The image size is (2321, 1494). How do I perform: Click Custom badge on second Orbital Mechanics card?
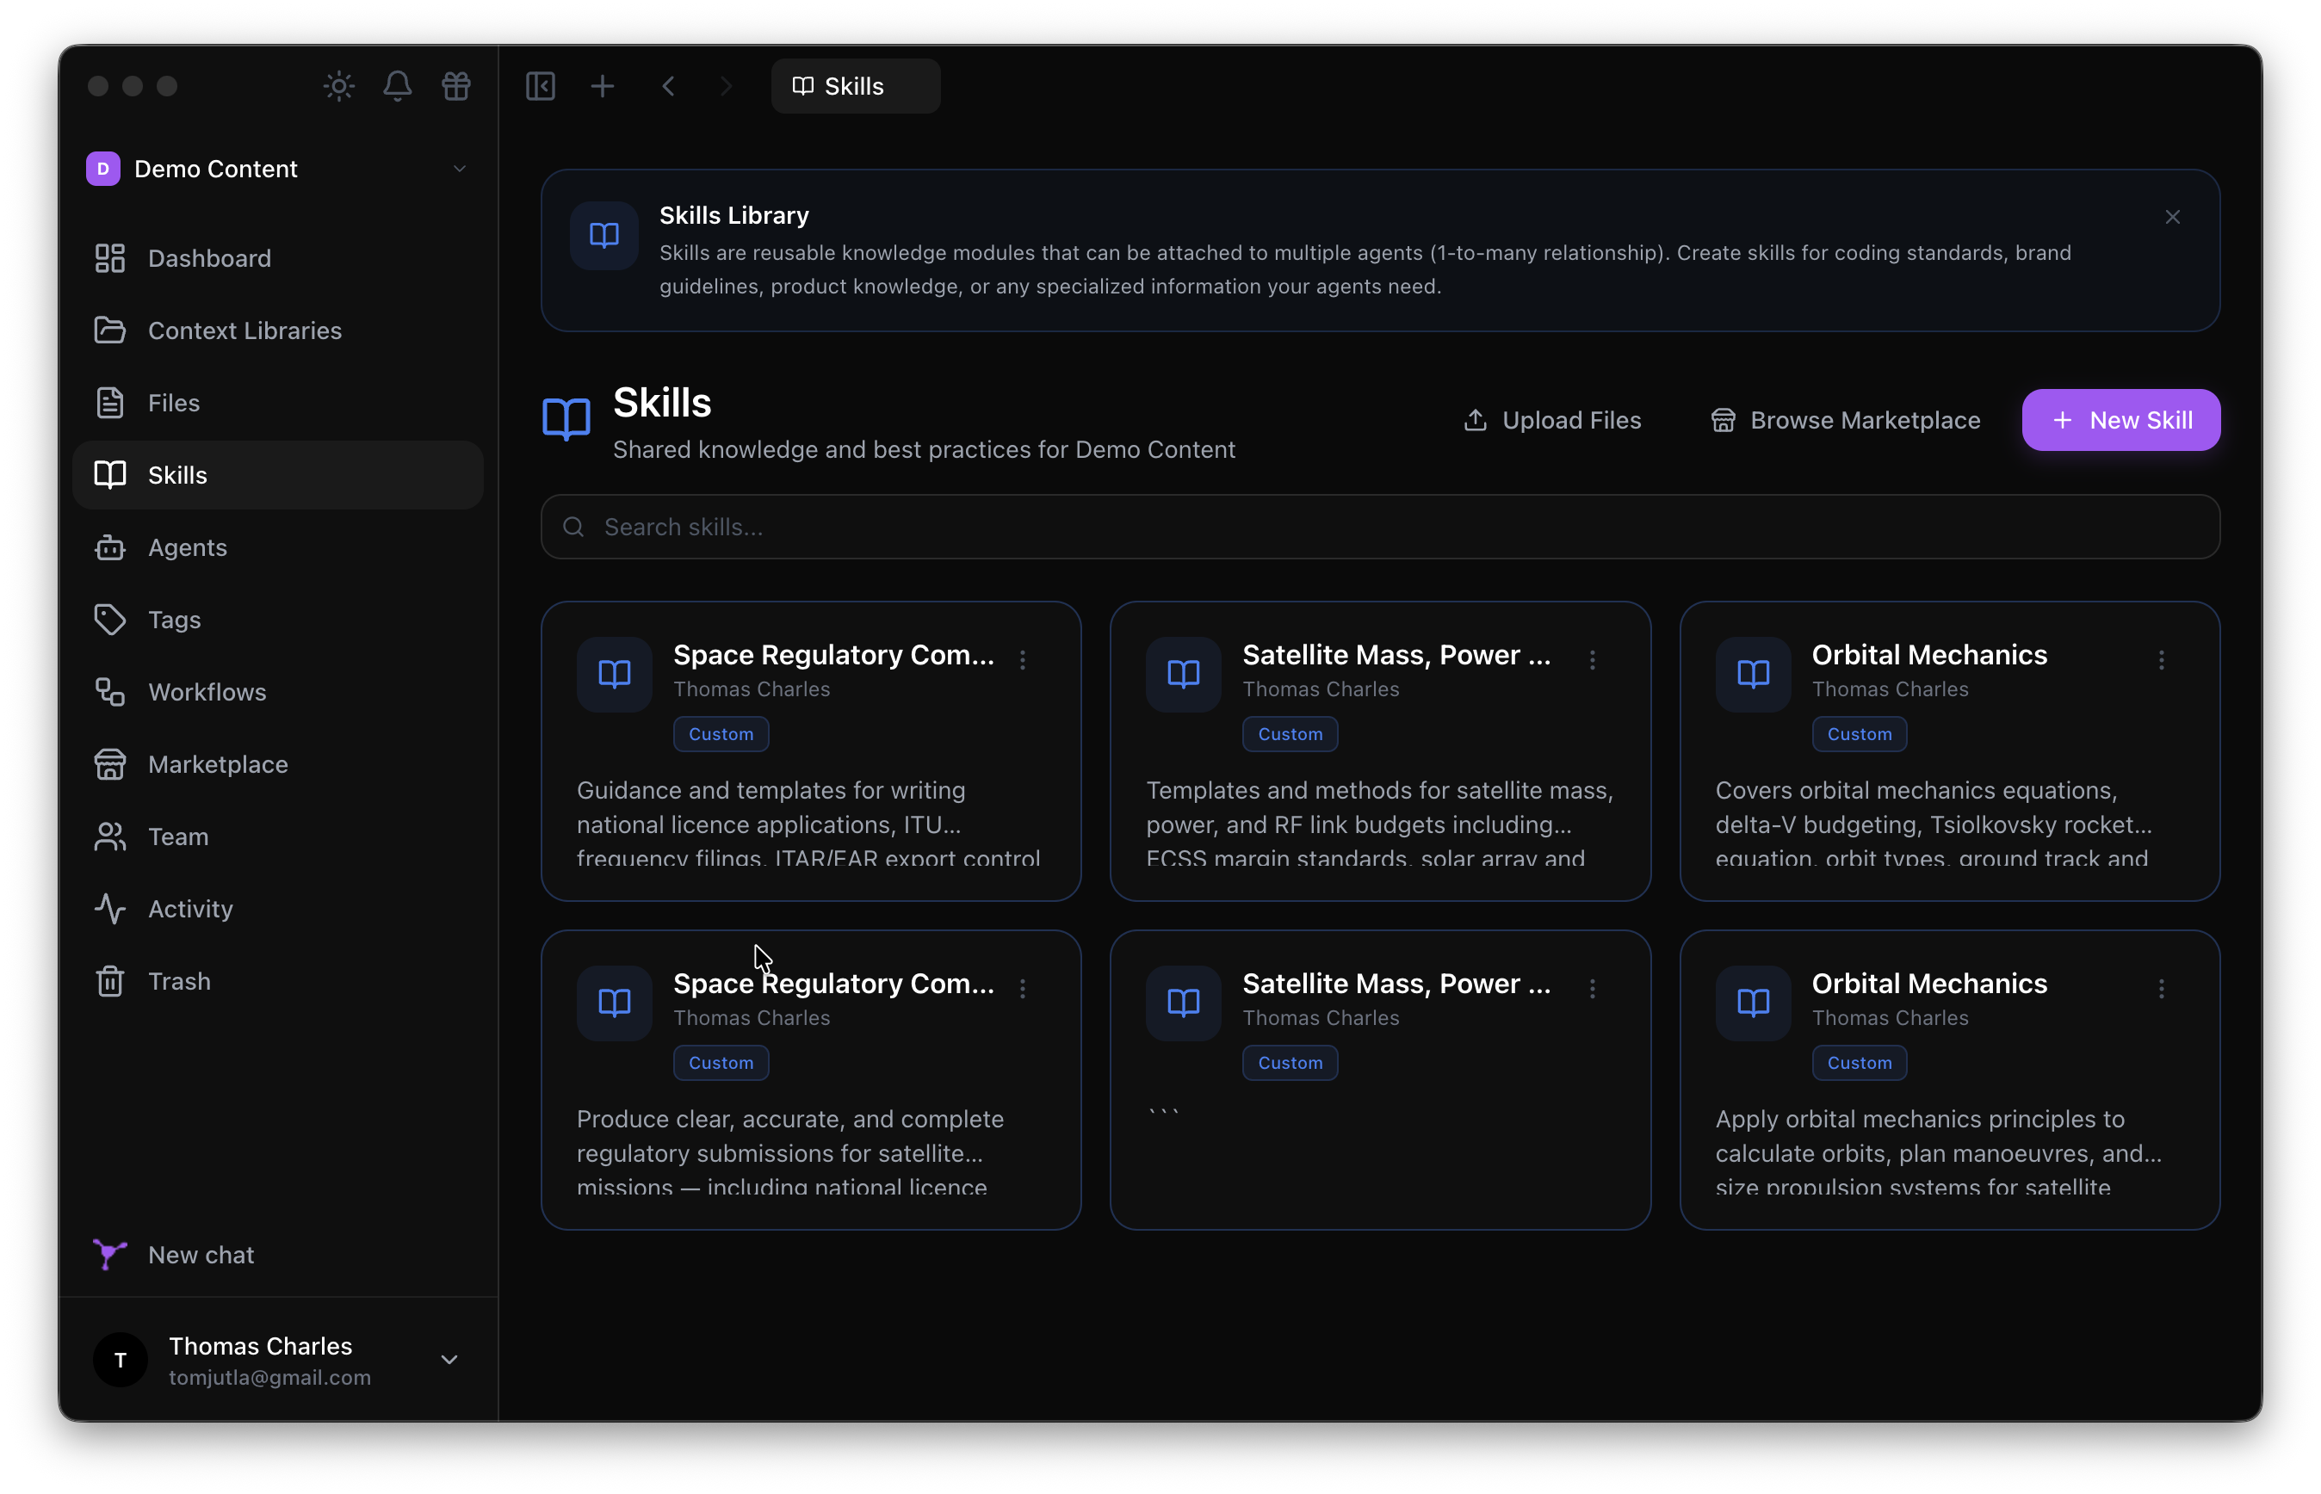click(x=1860, y=1063)
